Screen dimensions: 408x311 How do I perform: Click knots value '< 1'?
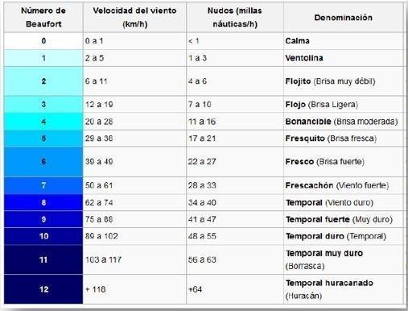[x=194, y=41]
